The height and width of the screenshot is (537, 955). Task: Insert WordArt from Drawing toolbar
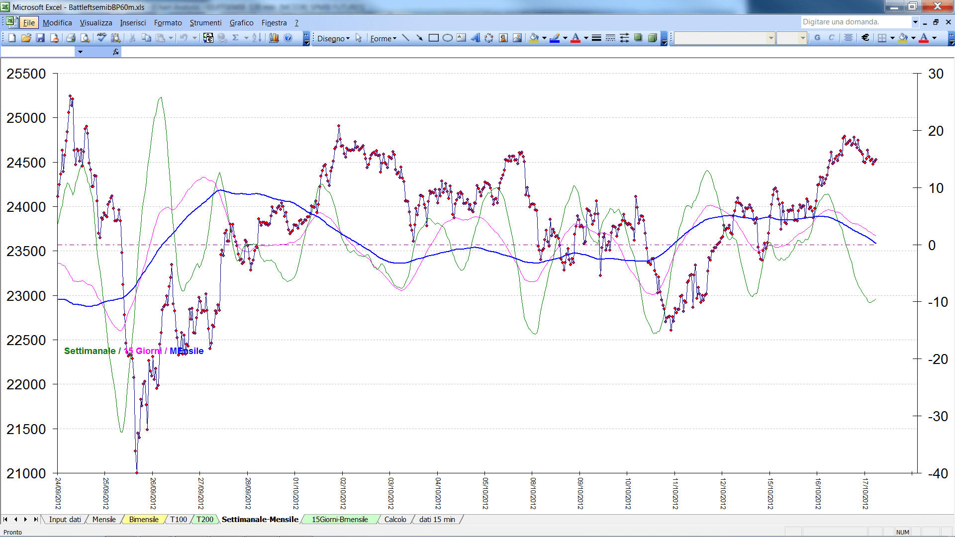tap(476, 38)
